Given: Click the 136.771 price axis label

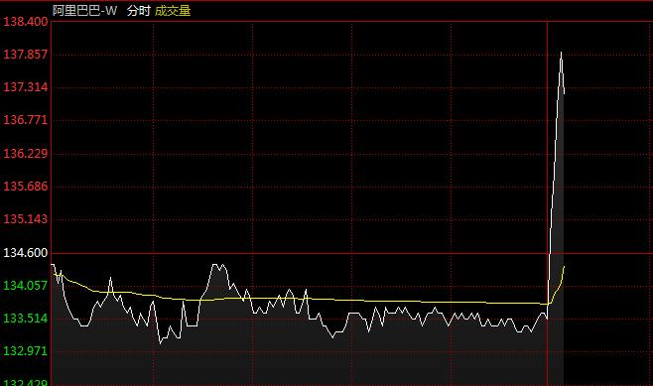Looking at the screenshot, I should (26, 120).
